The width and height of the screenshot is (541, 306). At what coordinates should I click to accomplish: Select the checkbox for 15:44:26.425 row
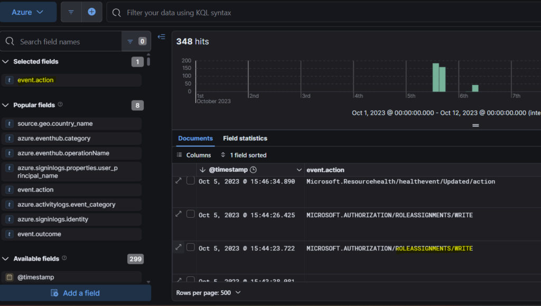pos(190,214)
